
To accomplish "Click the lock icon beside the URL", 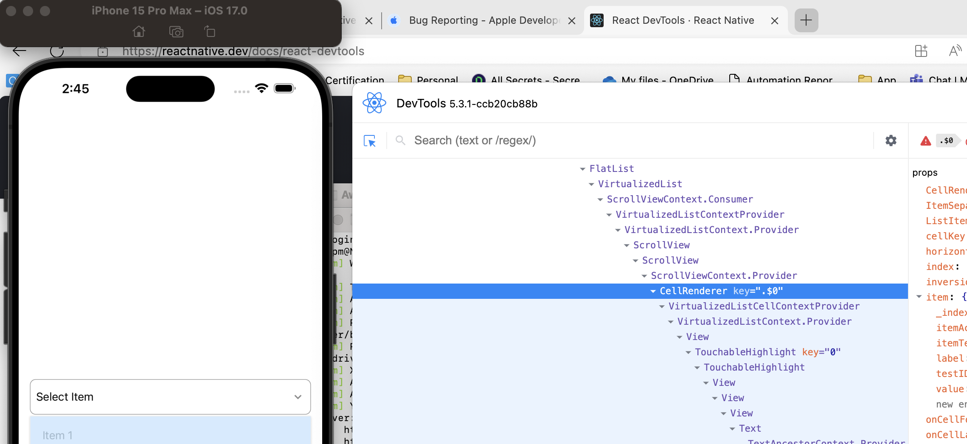I will coord(103,52).
